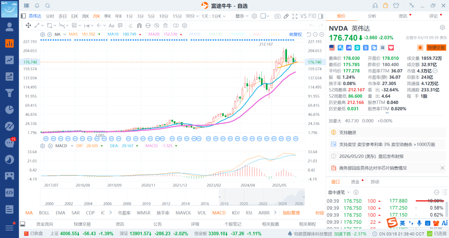Click the text annotation Aa tool
449x238 pixels.
(x=111, y=25)
